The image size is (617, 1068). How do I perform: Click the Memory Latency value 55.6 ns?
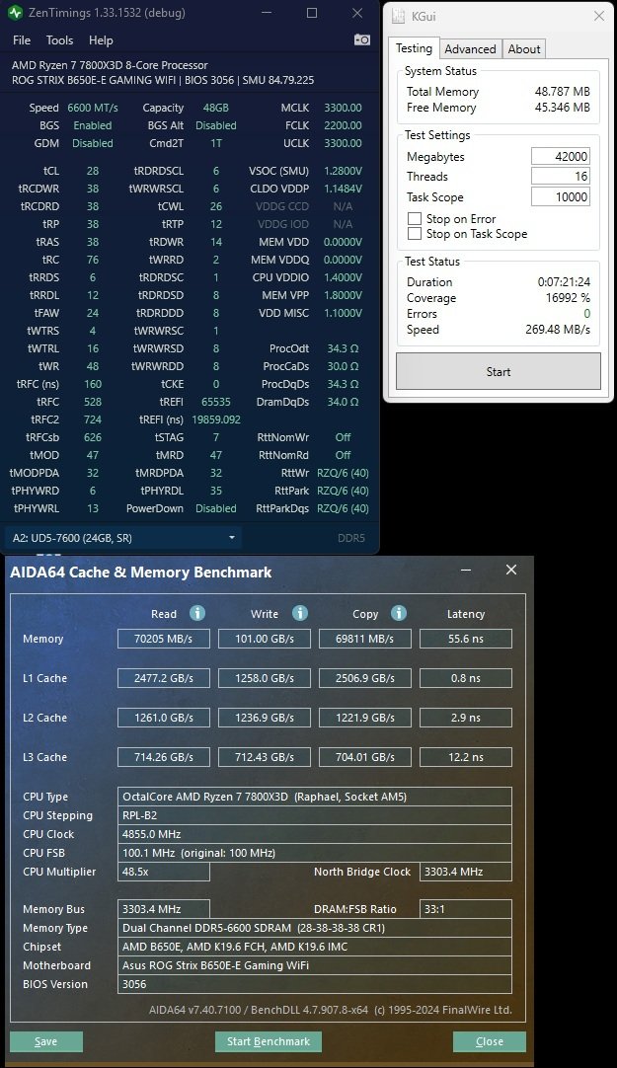click(x=466, y=639)
